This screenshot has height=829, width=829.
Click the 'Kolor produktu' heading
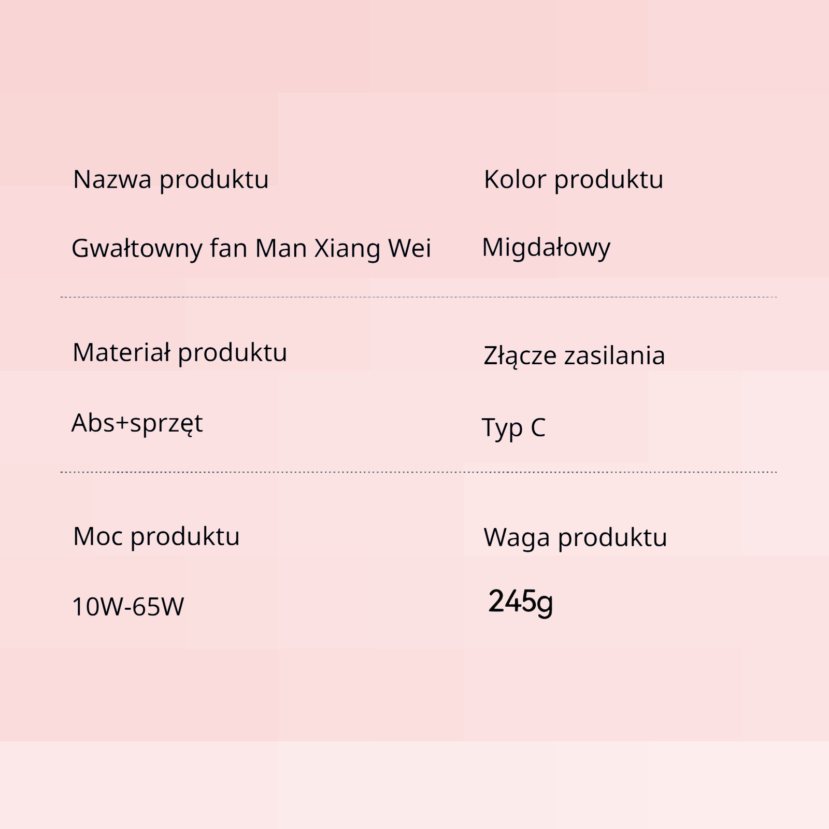[573, 179]
